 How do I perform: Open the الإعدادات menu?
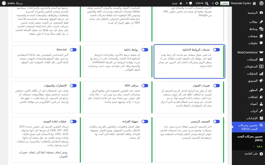pos(248,118)
